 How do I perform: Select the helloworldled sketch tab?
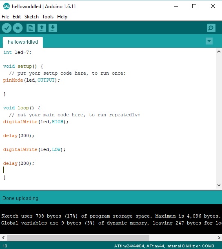(x=23, y=42)
